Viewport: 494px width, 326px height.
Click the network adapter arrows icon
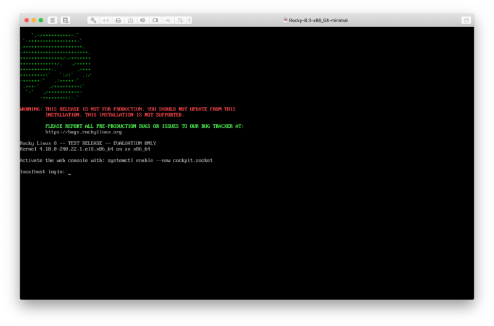click(106, 20)
